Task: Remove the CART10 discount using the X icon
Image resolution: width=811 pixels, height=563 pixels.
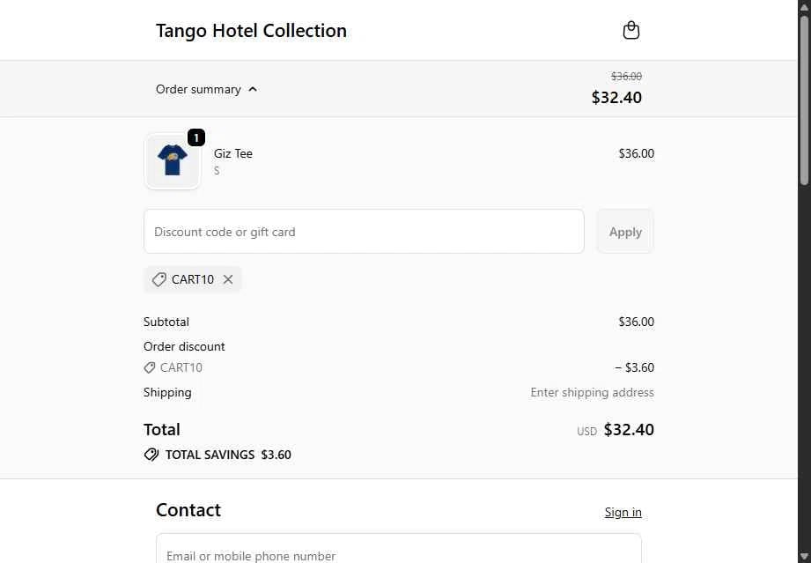Action: pos(227,279)
